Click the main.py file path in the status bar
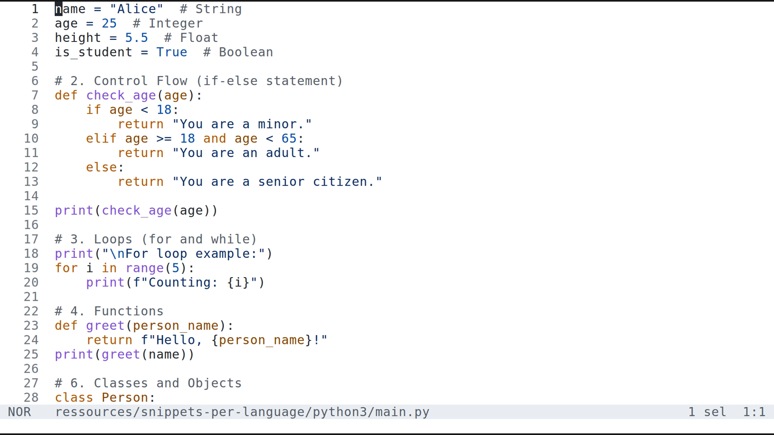 242,412
